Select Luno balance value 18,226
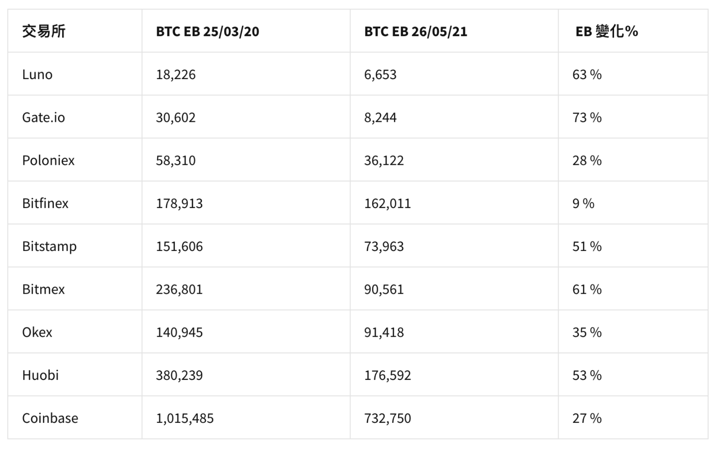Screen dimensions: 716x449 (x=176, y=75)
